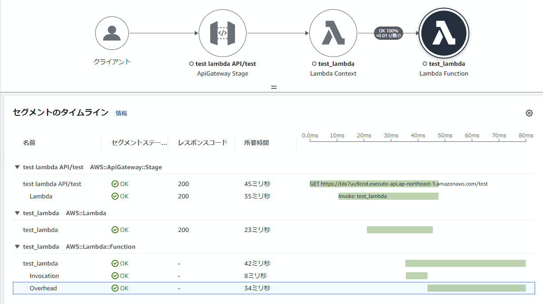Click the レスポンスコード column header
543x304 pixels.
[203, 143]
